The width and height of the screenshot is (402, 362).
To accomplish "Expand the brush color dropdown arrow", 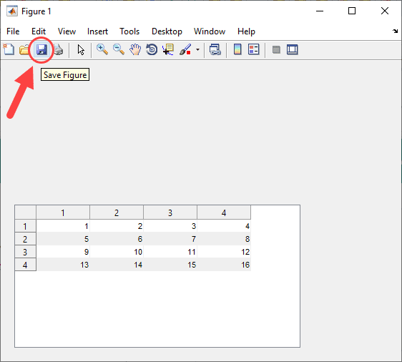I will (197, 49).
